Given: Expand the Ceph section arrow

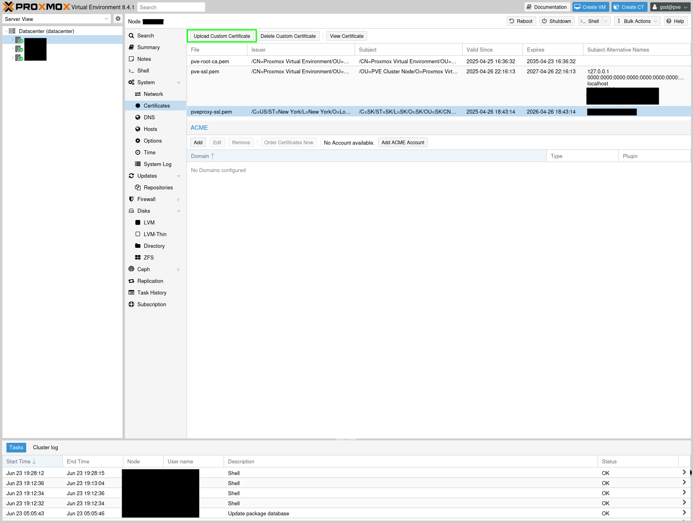Looking at the screenshot, I should click(x=178, y=270).
